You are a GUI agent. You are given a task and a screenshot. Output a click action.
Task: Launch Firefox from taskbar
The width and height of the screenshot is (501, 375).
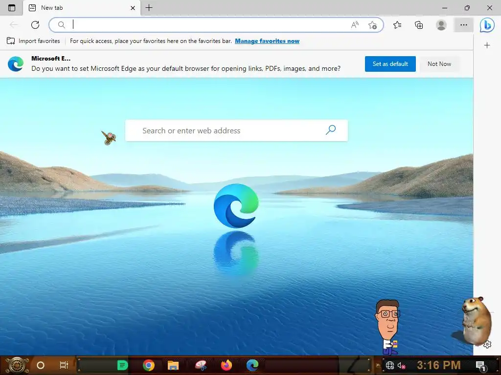point(227,365)
